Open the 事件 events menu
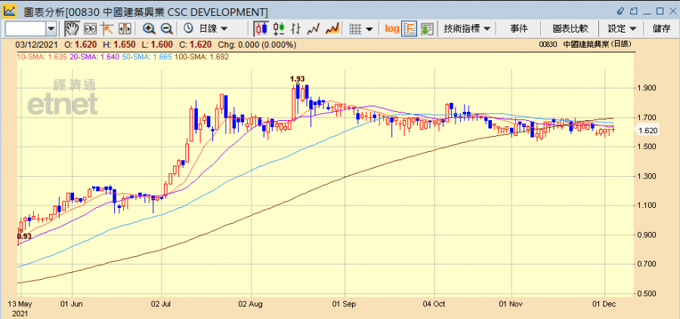The image size is (680, 319). pos(519,29)
